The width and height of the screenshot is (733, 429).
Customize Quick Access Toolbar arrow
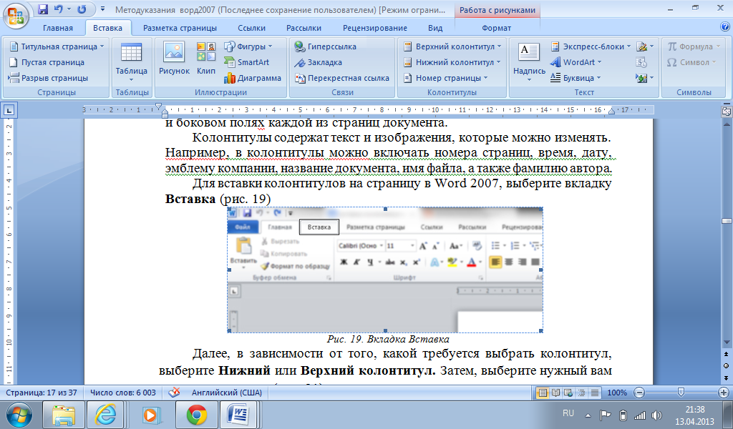[103, 9]
